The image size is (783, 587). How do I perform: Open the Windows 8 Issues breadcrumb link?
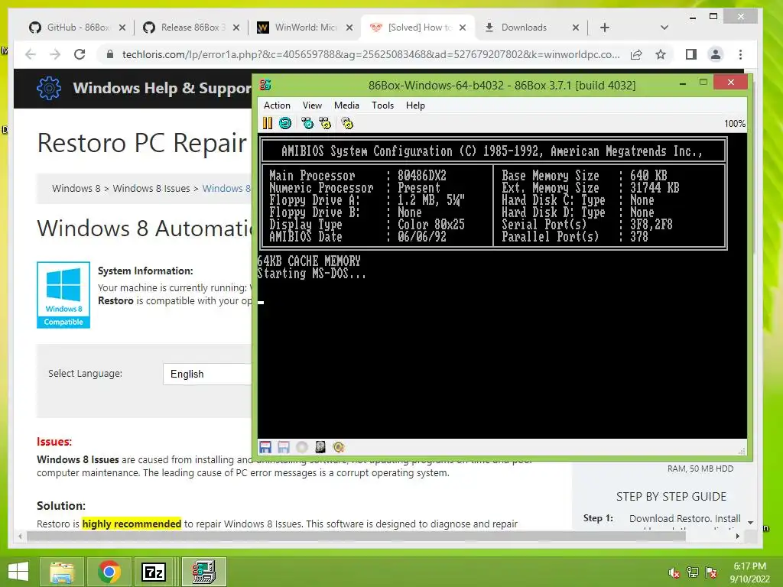point(151,188)
